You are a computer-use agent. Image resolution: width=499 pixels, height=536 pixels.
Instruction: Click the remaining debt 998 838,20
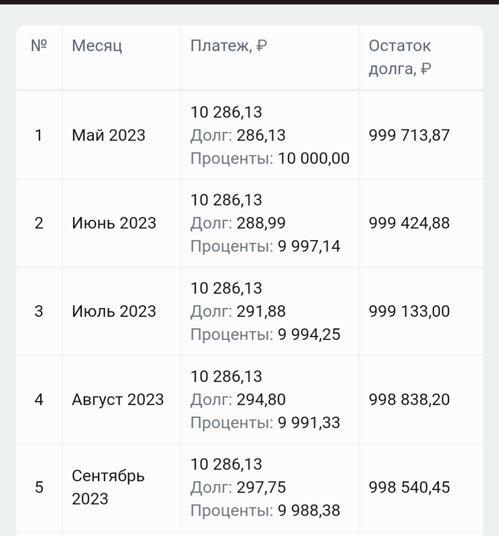tap(409, 400)
